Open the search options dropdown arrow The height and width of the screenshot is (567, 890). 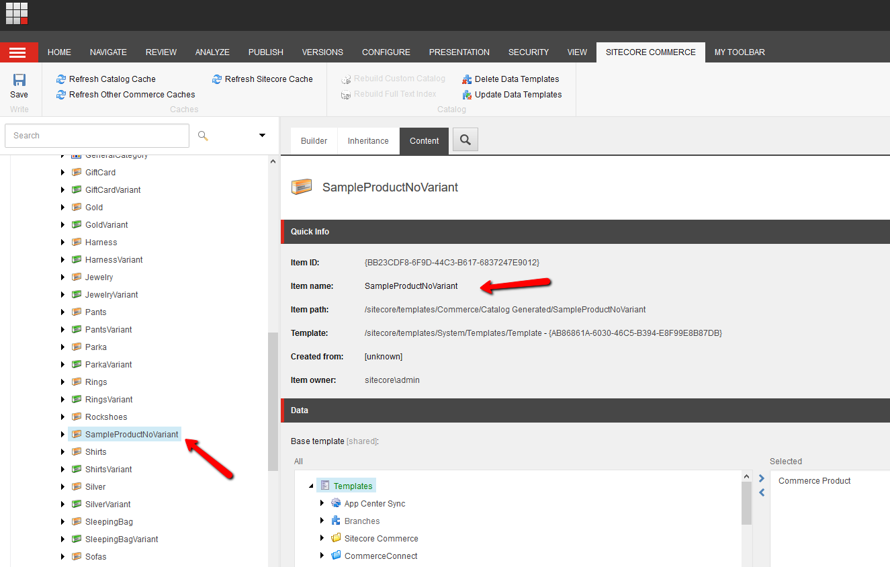coord(262,136)
